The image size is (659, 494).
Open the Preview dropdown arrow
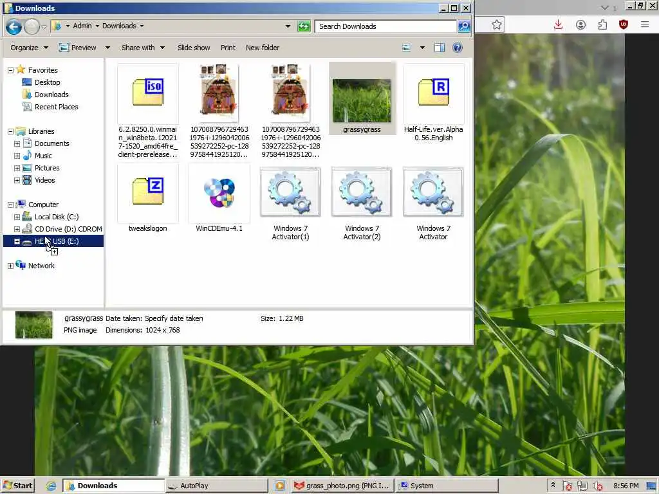(x=107, y=48)
